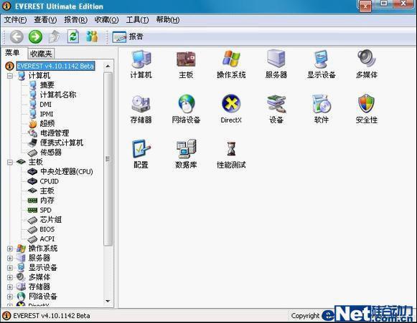The height and width of the screenshot is (323, 417).
Task: Expand the 操作系统 tree node
Action: (x=10, y=249)
